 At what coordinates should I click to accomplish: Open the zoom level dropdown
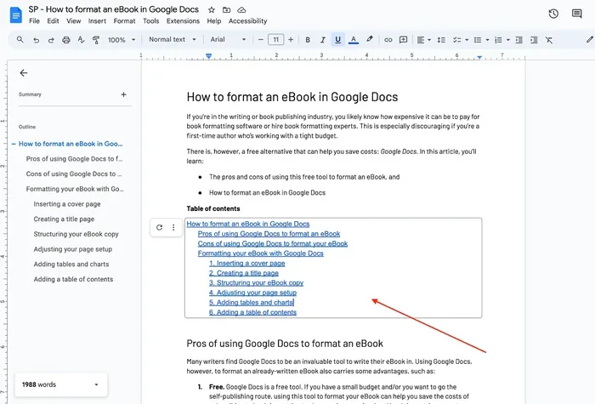[122, 40]
